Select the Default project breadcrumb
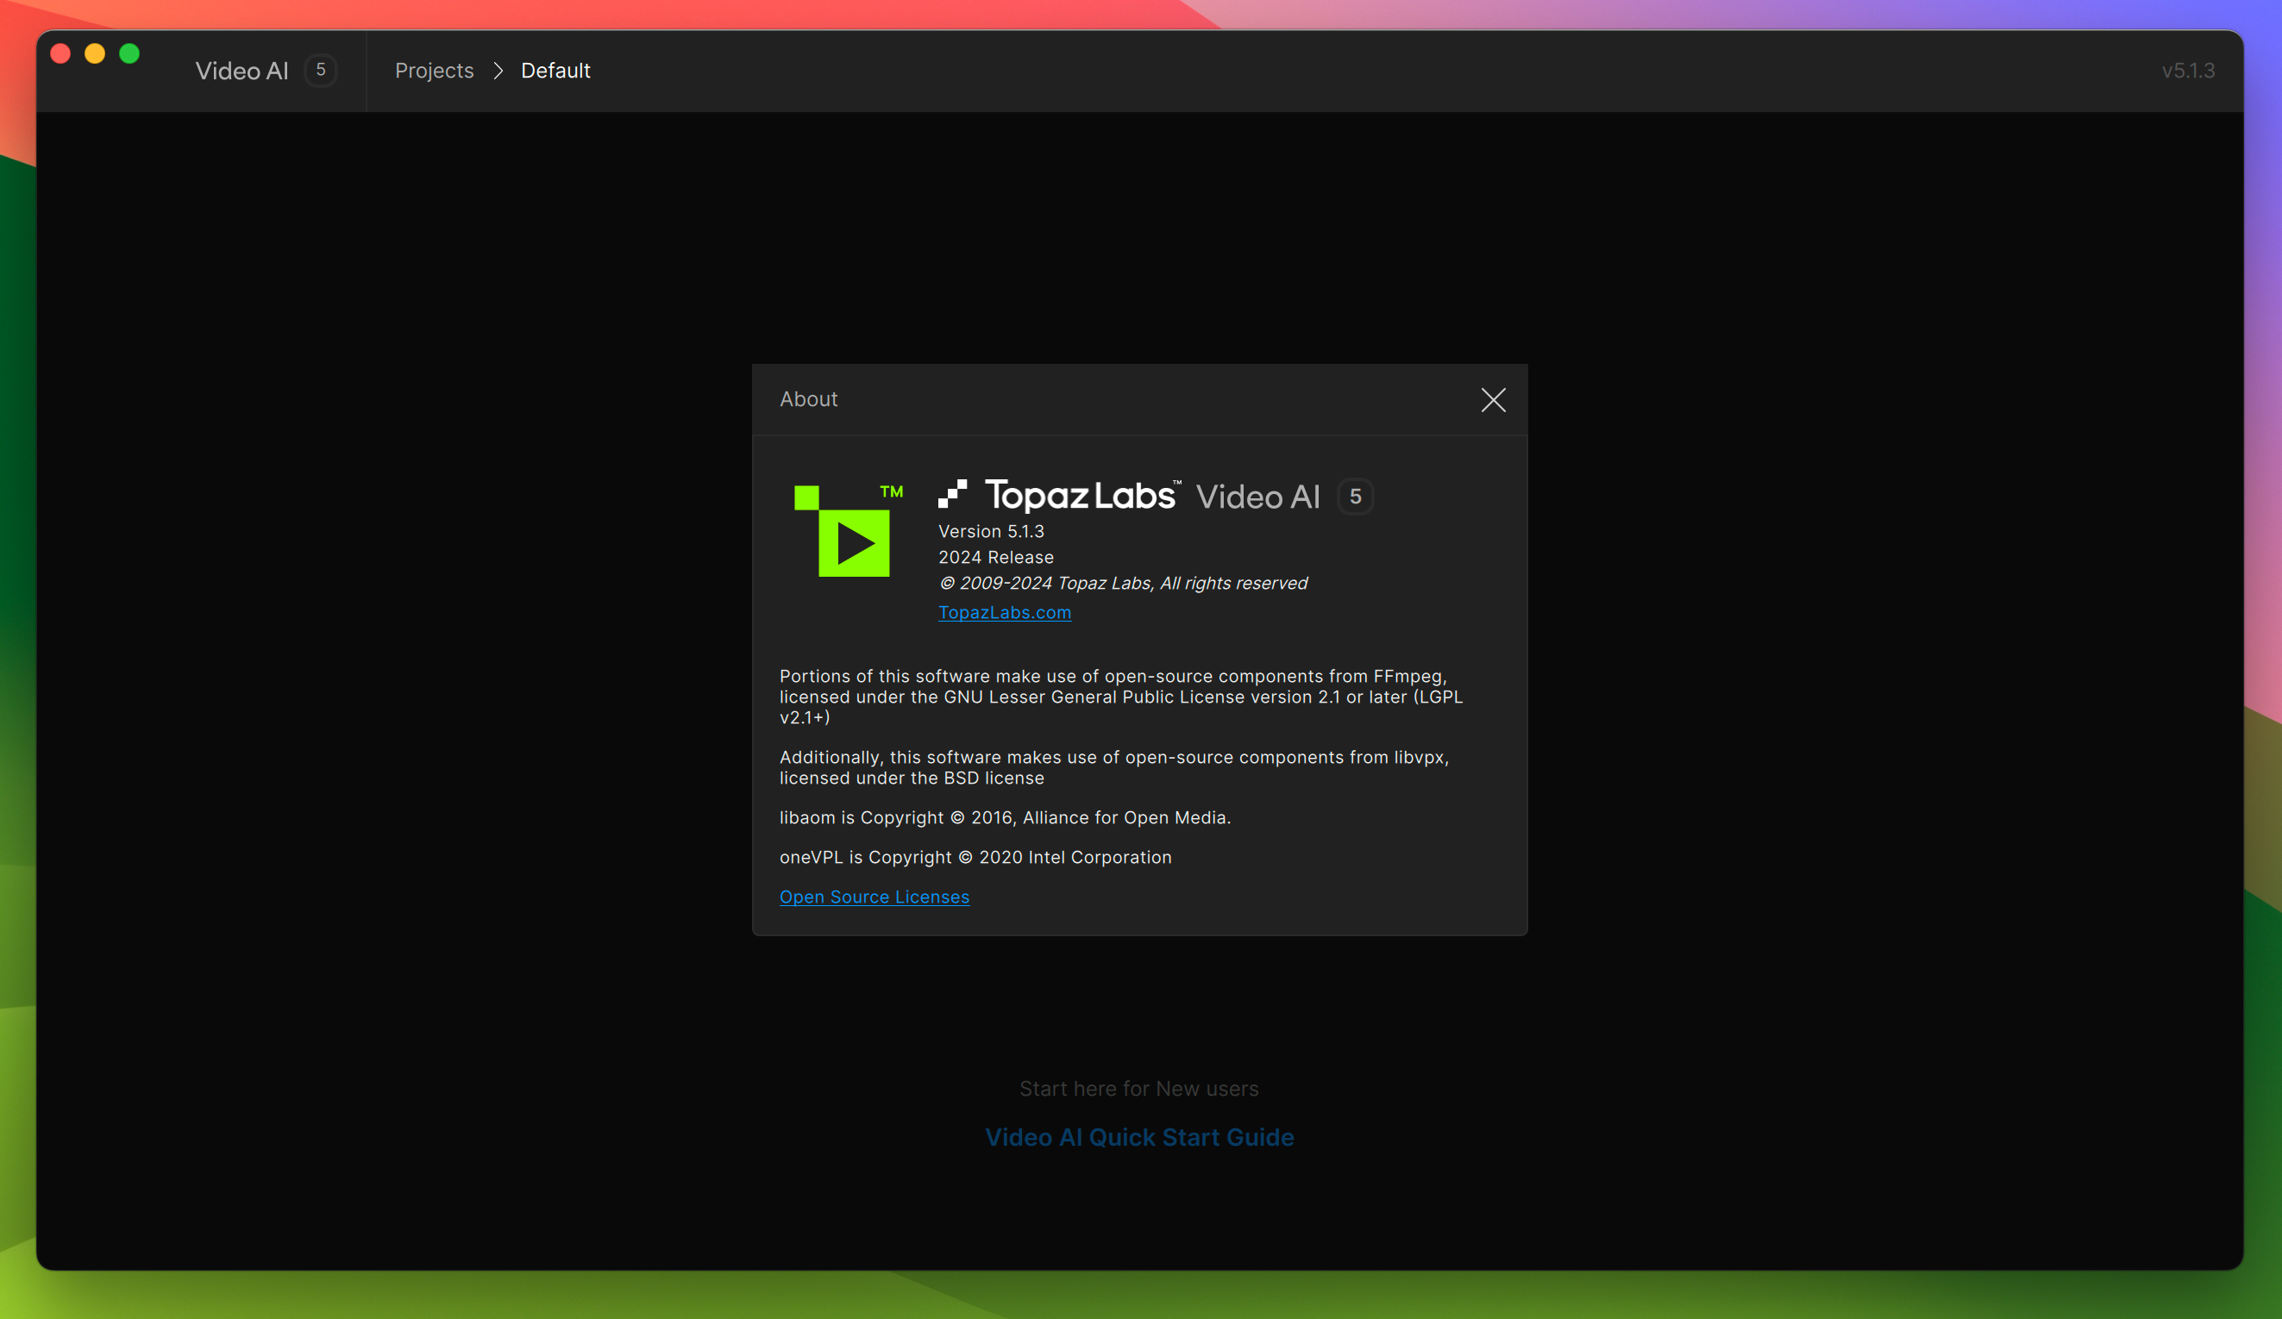This screenshot has width=2282, height=1319. 555,71
